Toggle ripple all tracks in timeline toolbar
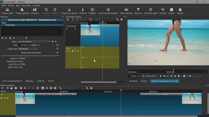This screenshot has width=209, height=117. (x=55, y=88)
